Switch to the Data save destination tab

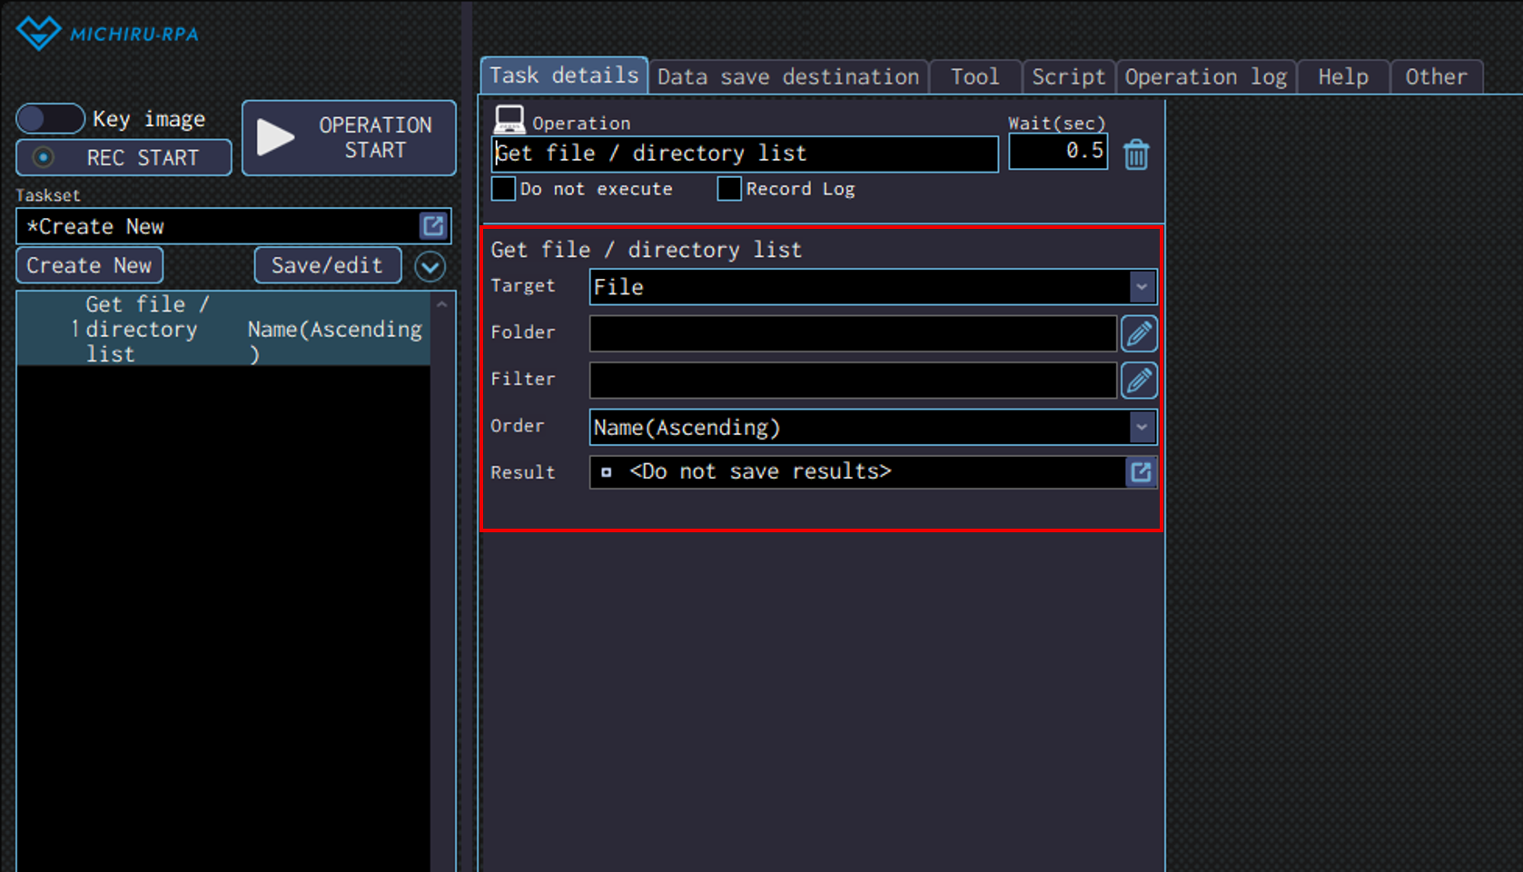pos(787,77)
